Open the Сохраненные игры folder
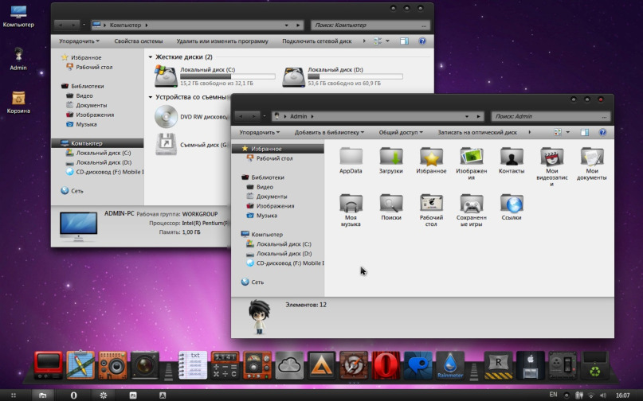643x401 pixels. [x=471, y=203]
